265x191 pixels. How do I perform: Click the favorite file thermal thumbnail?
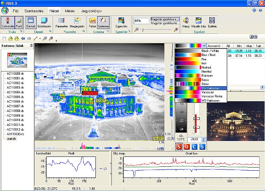17,60
